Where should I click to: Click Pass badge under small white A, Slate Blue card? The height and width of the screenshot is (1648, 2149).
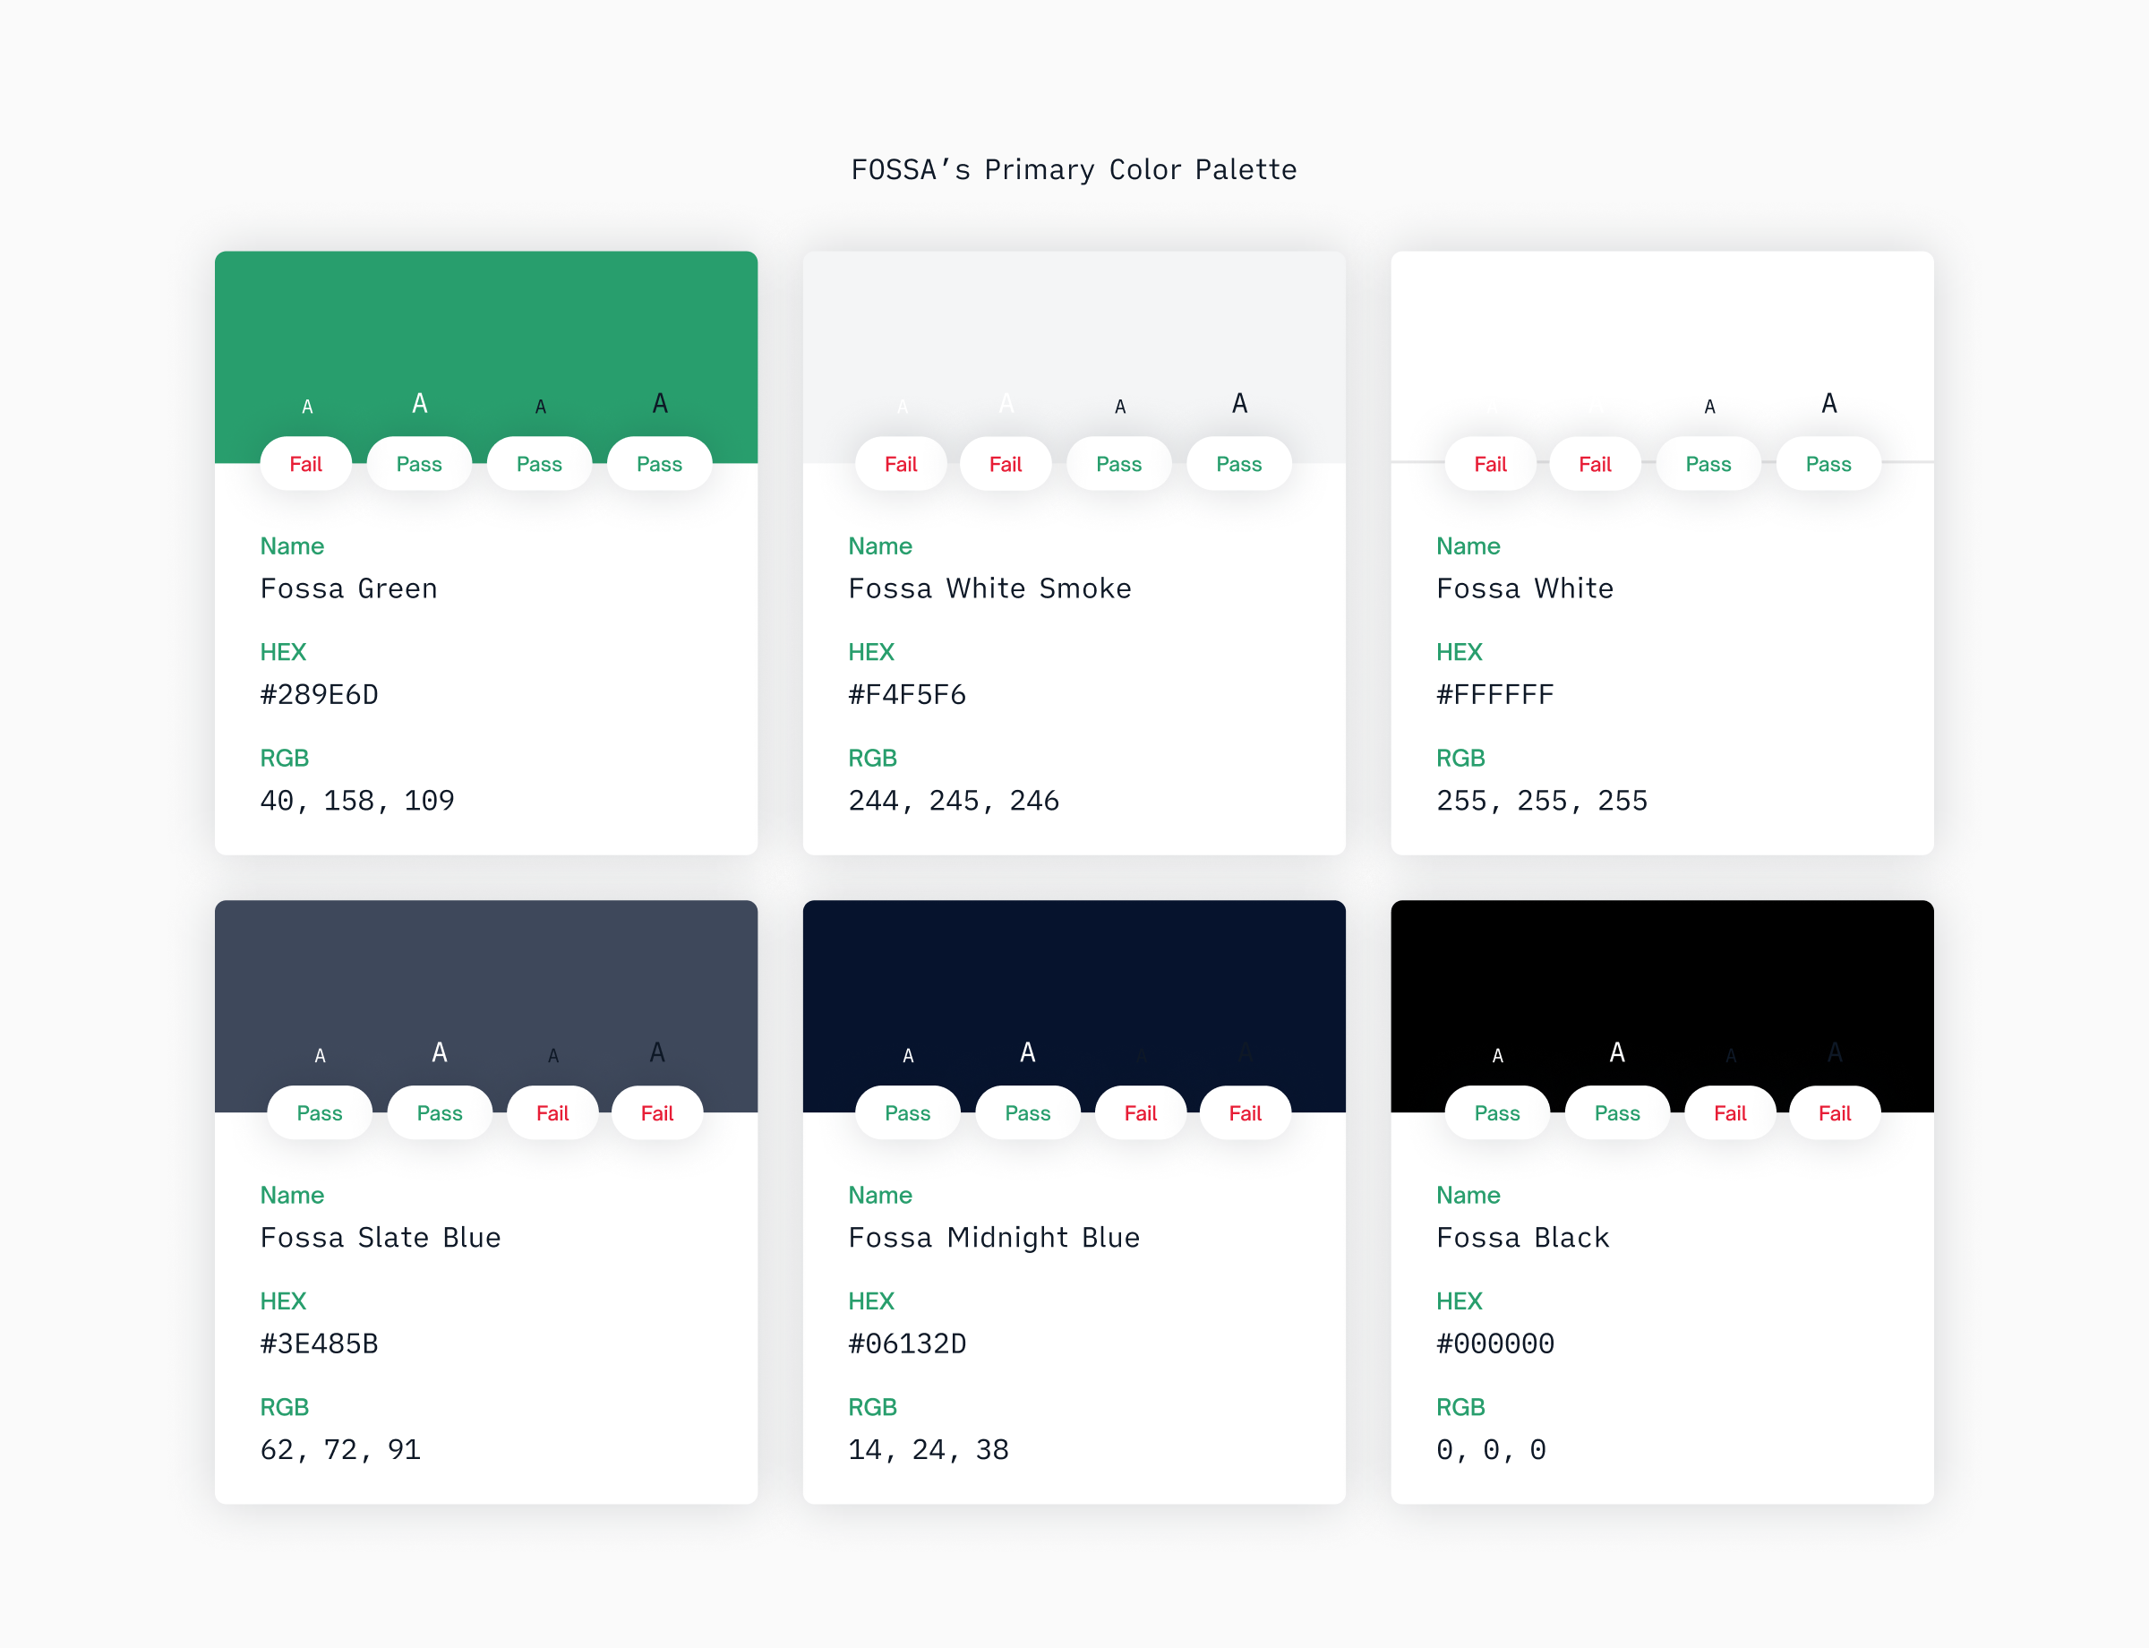click(320, 1113)
